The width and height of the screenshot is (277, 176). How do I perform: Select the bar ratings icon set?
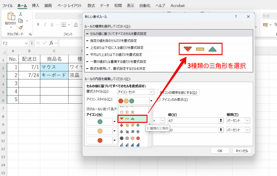(130, 145)
